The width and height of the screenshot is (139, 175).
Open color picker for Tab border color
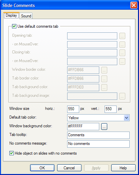[x=104, y=79]
